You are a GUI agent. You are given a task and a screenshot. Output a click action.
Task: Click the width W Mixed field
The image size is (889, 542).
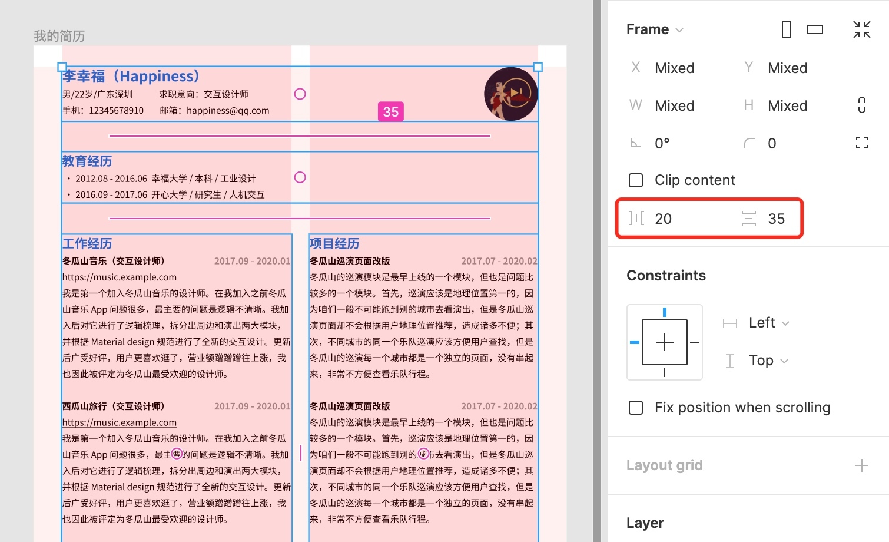click(x=675, y=105)
